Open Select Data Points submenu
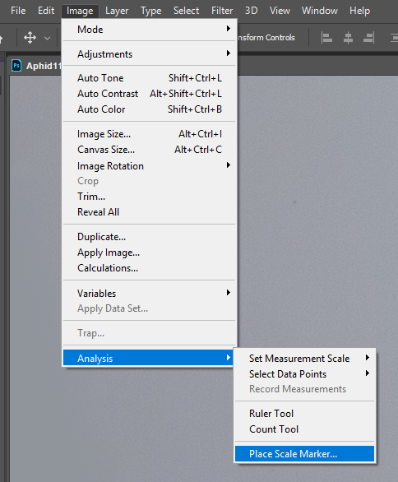The height and width of the screenshot is (482, 398). click(304, 374)
